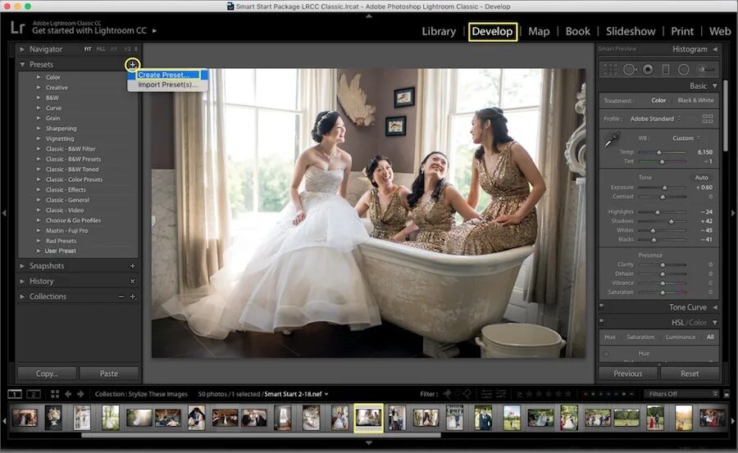Image resolution: width=738 pixels, height=453 pixels.
Task: Go back with filmstrip left arrow
Action: (x=68, y=394)
